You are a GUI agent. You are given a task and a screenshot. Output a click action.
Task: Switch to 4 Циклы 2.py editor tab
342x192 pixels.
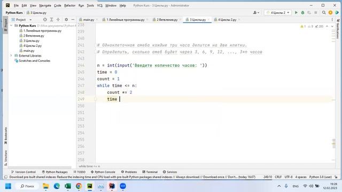227,20
